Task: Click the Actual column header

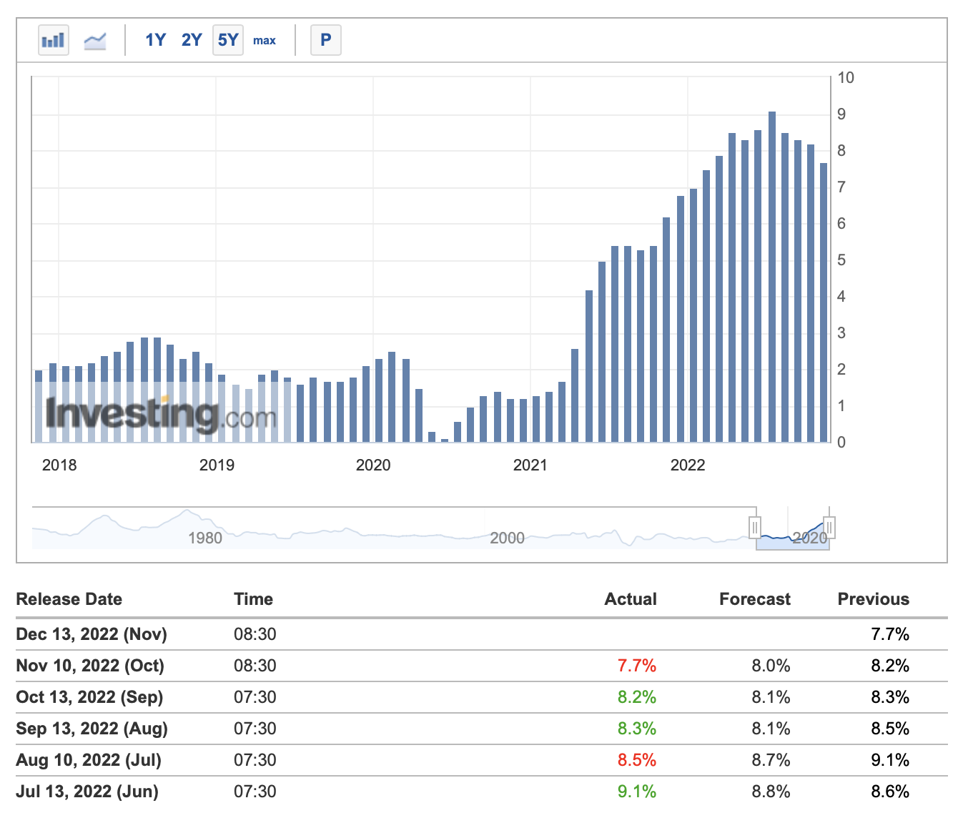Action: click(x=631, y=599)
